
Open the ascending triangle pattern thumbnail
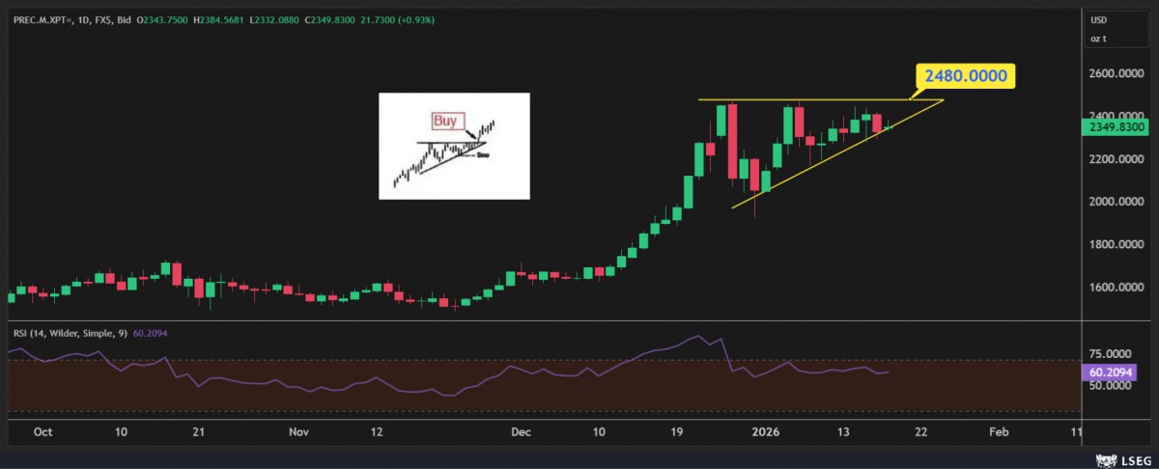pyautogui.click(x=454, y=146)
